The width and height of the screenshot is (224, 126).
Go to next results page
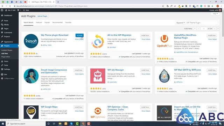coord(214,29)
